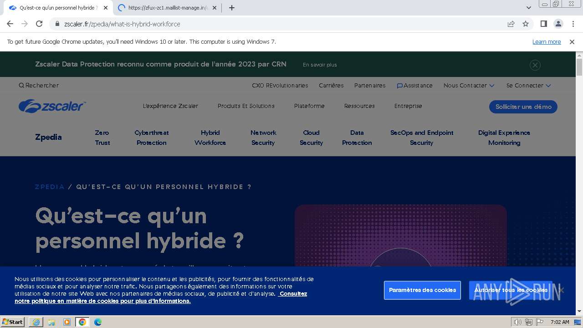Click Autoriser tous les cookies button

[511, 290]
